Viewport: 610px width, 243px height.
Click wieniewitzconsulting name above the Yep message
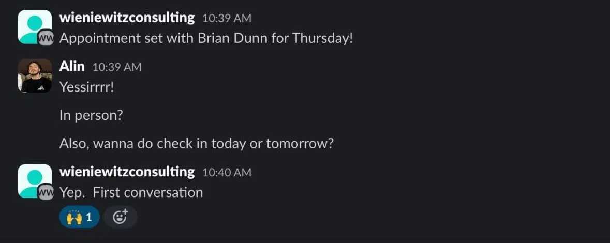pos(127,172)
